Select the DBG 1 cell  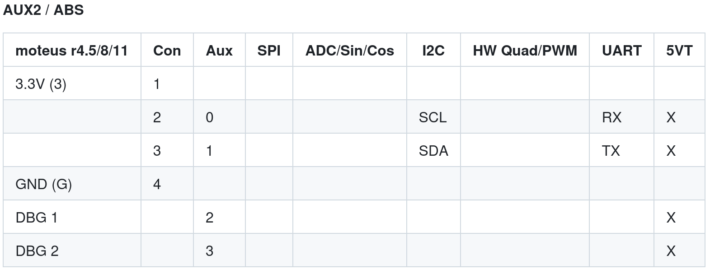(x=72, y=217)
